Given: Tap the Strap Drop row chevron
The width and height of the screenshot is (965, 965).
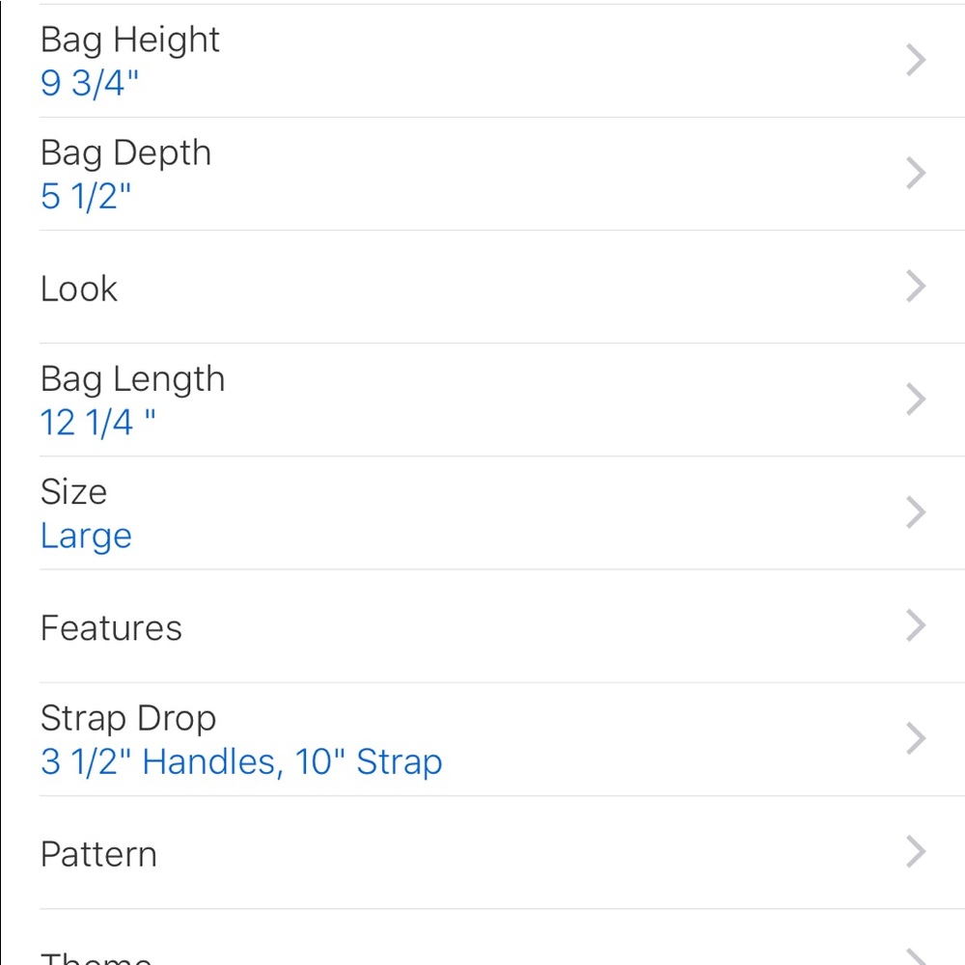Looking at the screenshot, I should pyautogui.click(x=916, y=739).
